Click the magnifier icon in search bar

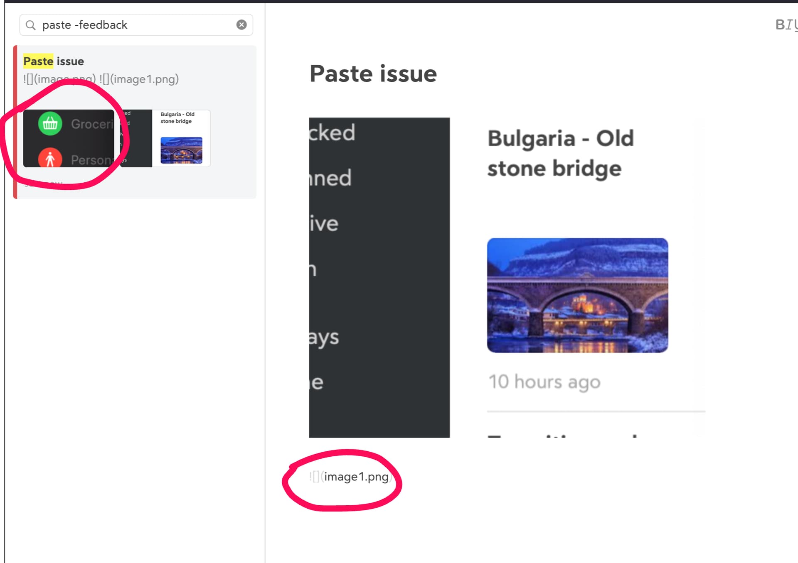pos(30,25)
